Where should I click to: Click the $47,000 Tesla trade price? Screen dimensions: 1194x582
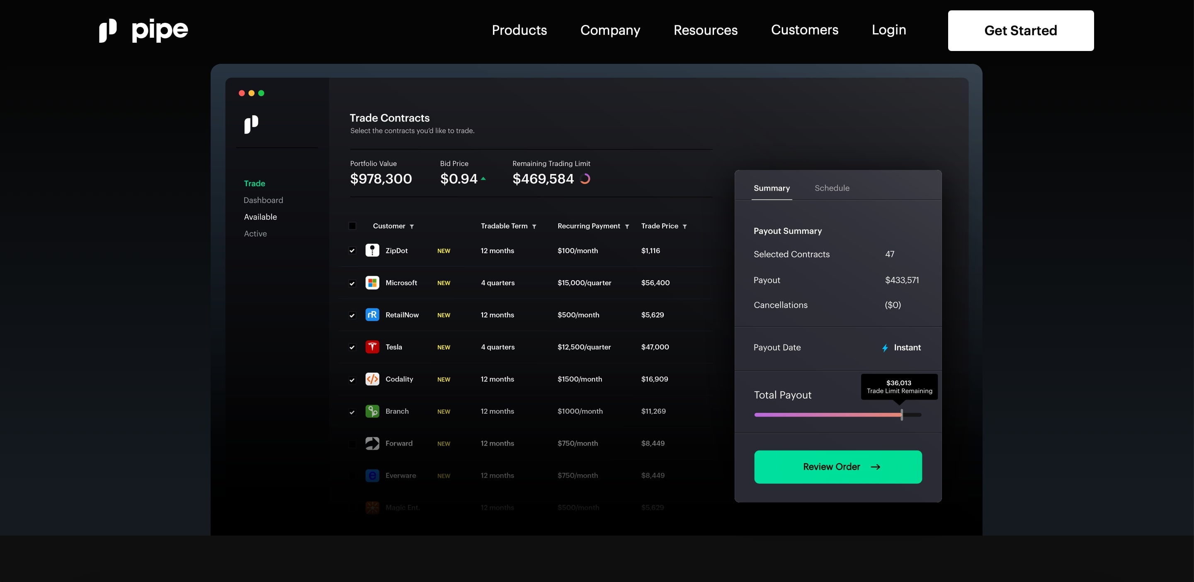pyautogui.click(x=655, y=347)
